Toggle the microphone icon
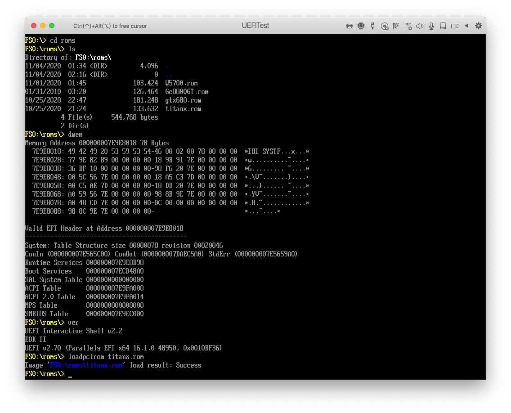Screen dimensions: 511x413 coord(431,26)
